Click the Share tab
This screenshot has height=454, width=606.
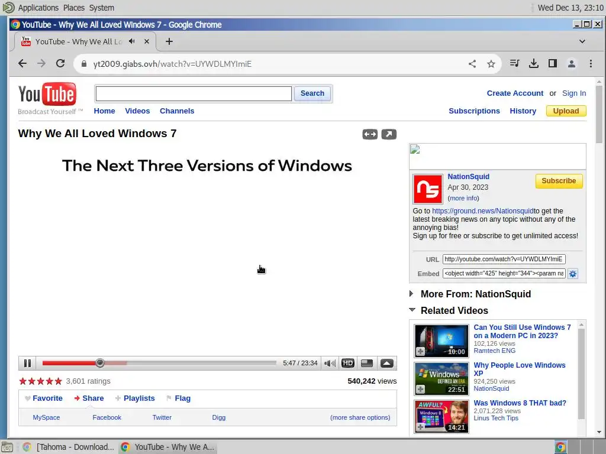click(89, 398)
